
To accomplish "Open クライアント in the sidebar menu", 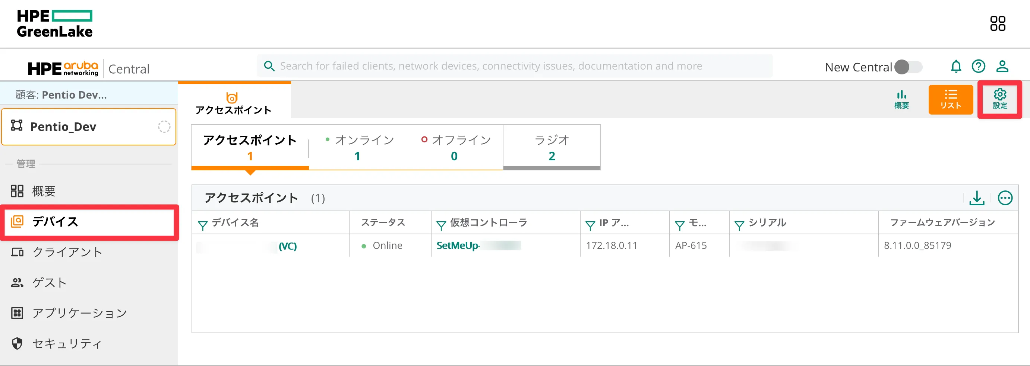I will click(x=67, y=252).
